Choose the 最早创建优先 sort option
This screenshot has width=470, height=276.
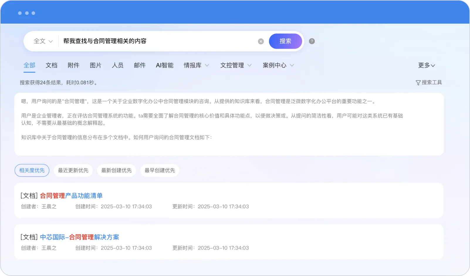click(160, 170)
